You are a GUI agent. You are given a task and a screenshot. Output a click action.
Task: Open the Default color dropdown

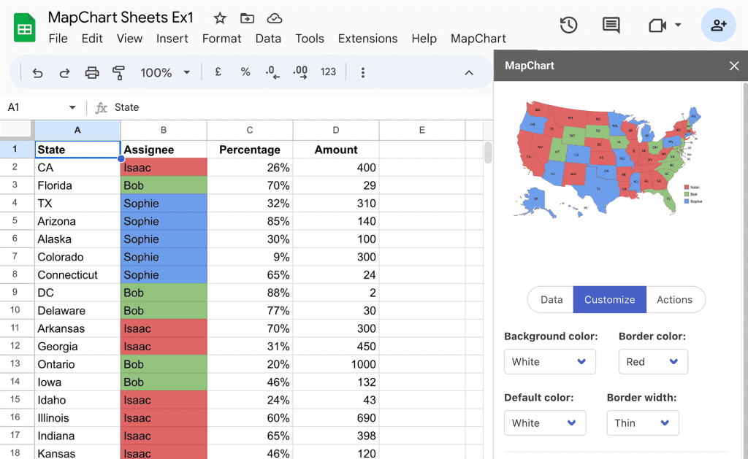545,423
